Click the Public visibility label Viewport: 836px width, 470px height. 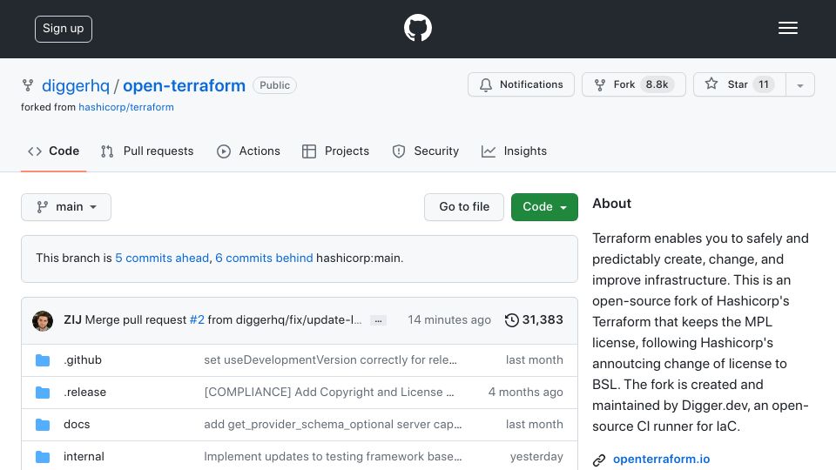point(274,85)
